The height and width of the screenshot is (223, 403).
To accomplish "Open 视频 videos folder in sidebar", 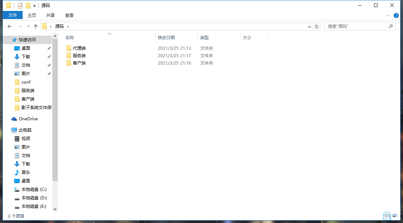I will [22, 139].
